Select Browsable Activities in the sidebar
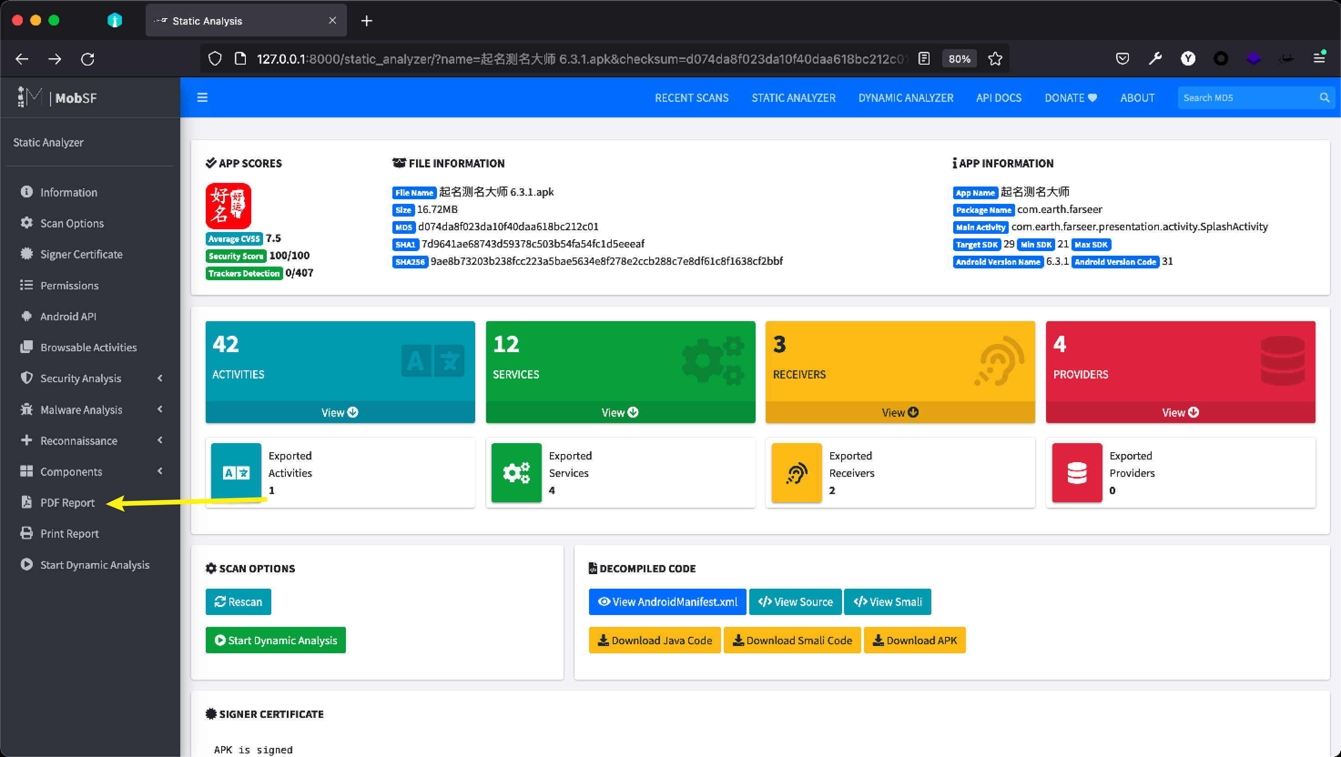 tap(88, 347)
